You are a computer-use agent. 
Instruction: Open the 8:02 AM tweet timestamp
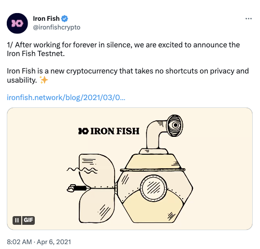[19, 242]
